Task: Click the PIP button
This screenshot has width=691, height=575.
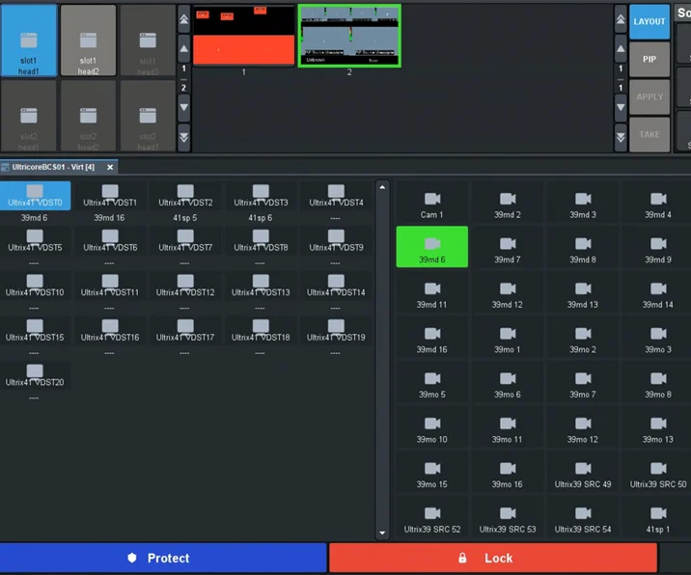Action: [x=650, y=60]
